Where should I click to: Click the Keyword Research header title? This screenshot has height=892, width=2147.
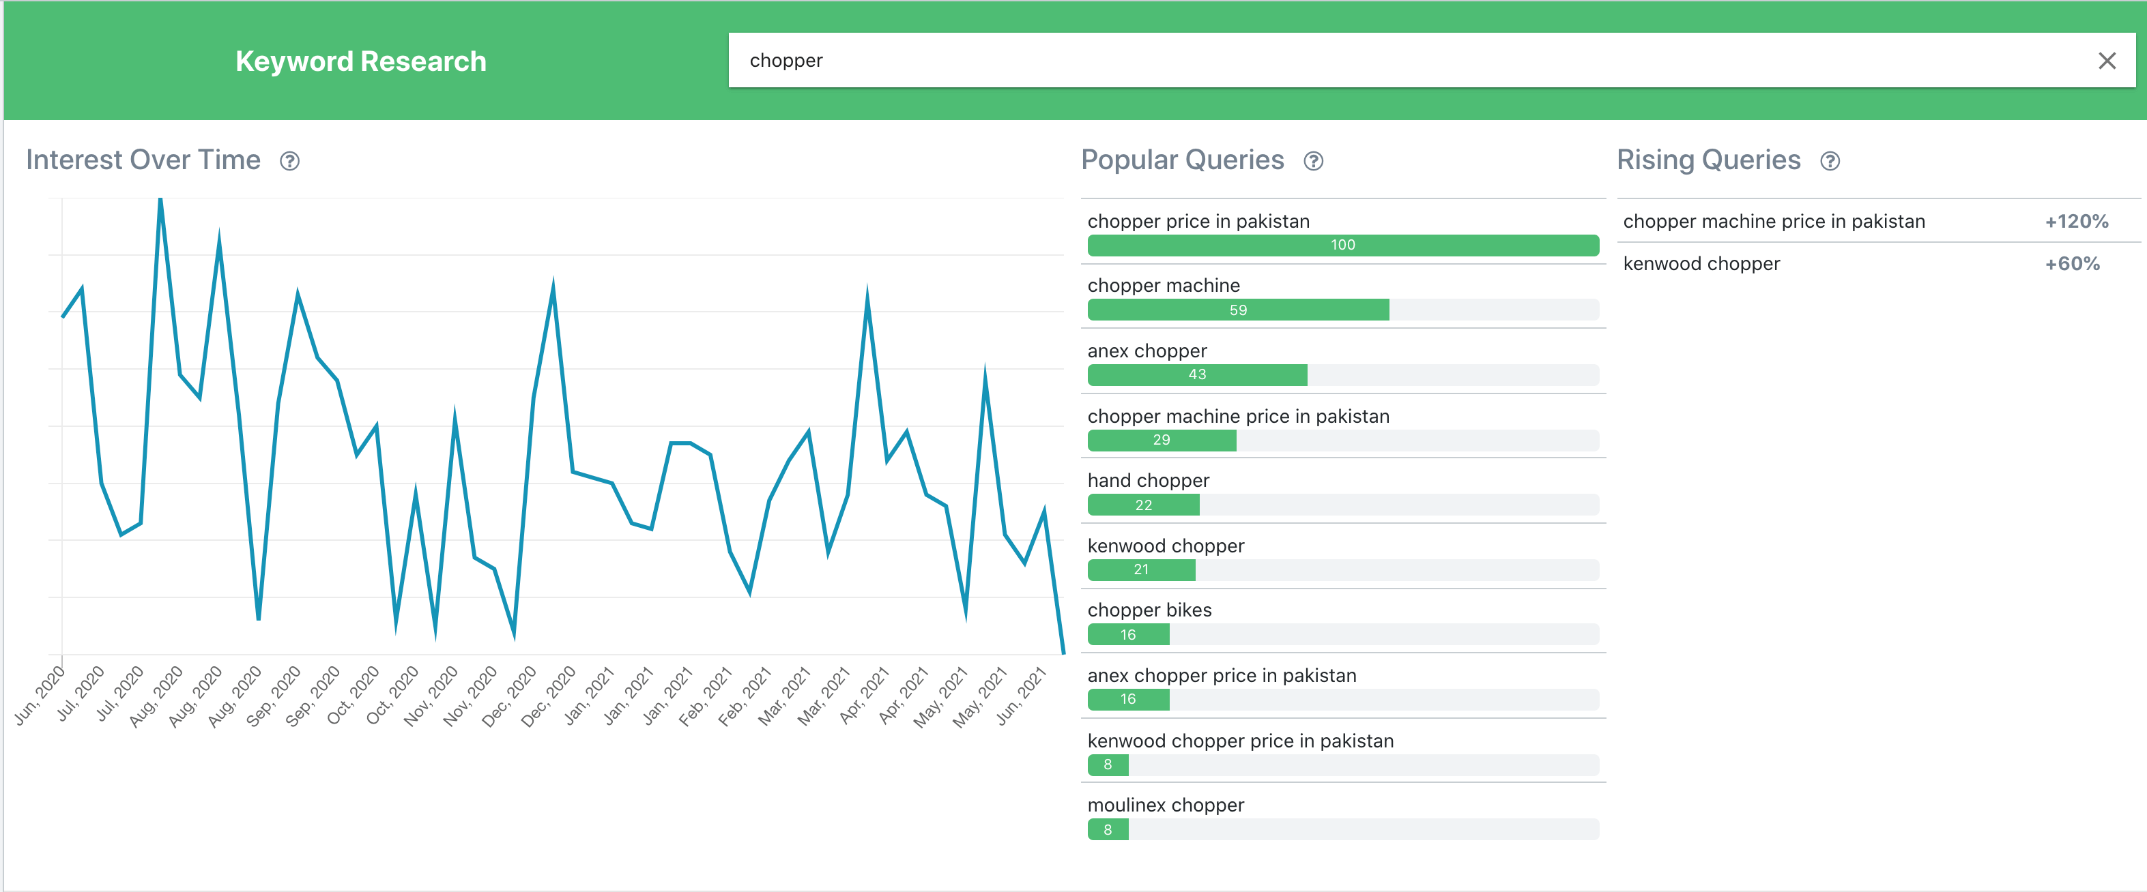point(361,60)
